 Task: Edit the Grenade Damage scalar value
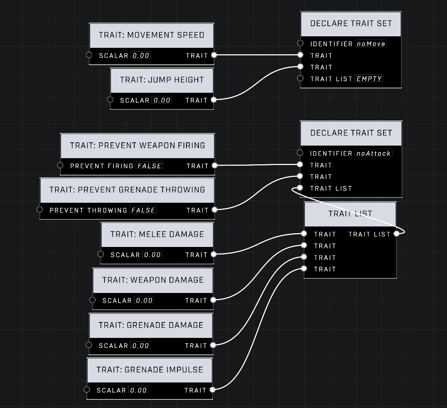[140, 345]
